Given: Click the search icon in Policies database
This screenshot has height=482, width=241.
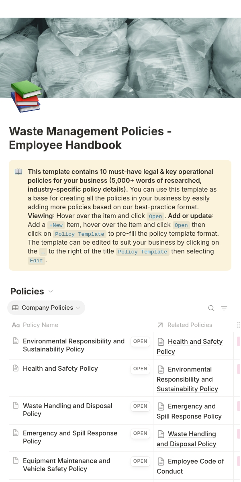Looking at the screenshot, I should point(211,308).
